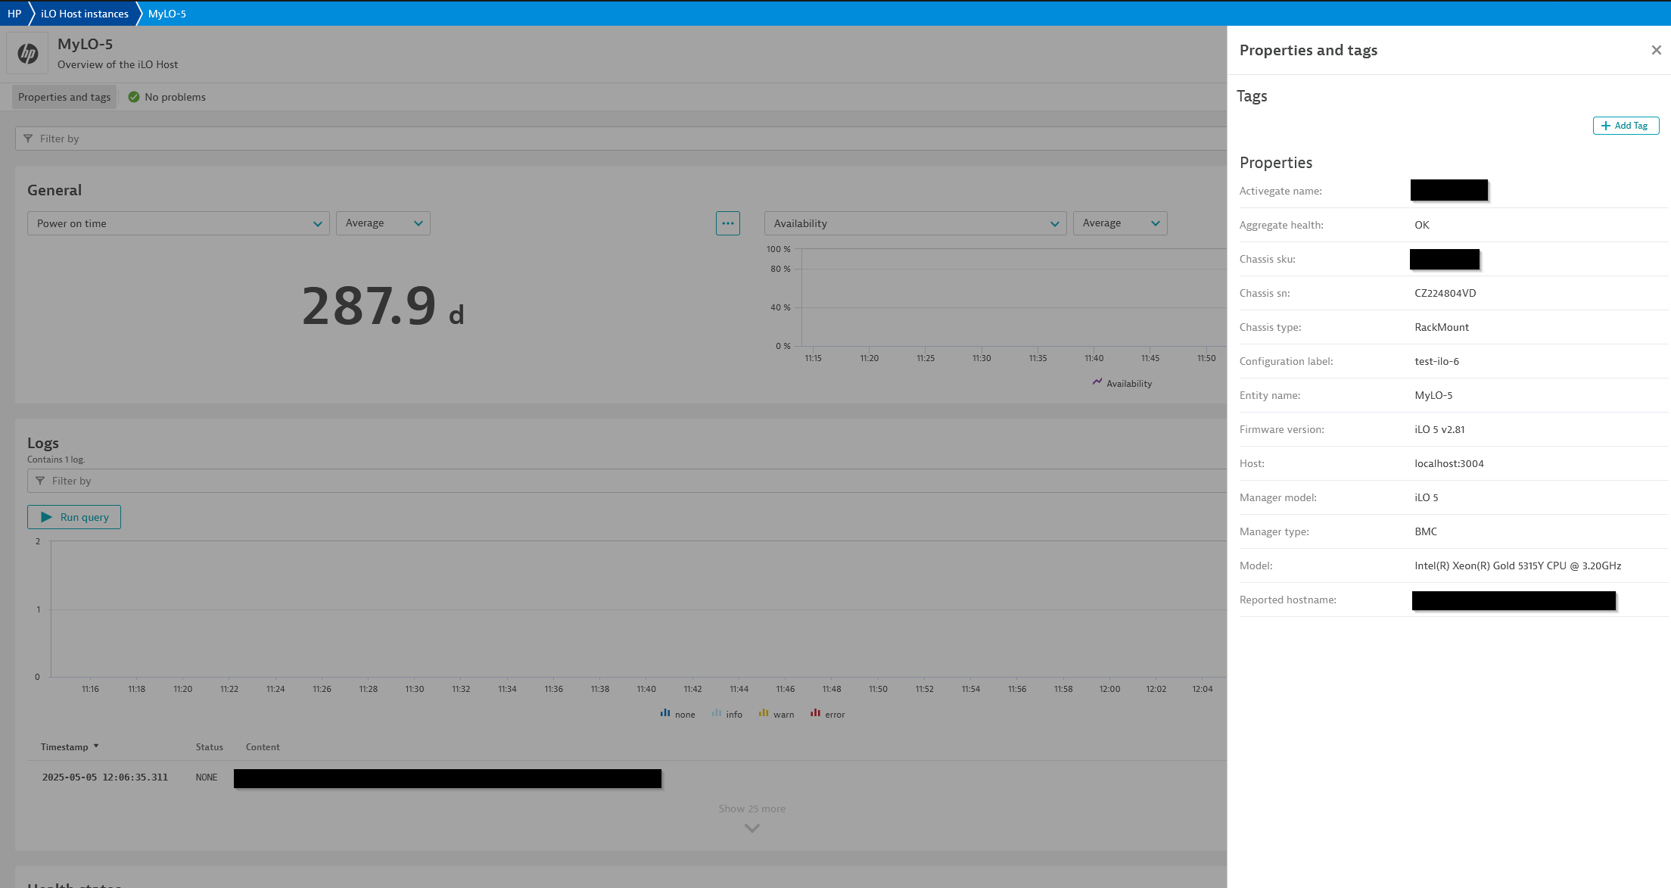1671x888 pixels.
Task: Click the RackMount chassis type value
Action: pos(1442,327)
